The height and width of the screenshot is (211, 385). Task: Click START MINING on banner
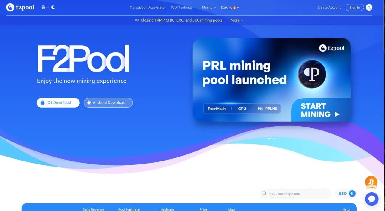point(320,110)
